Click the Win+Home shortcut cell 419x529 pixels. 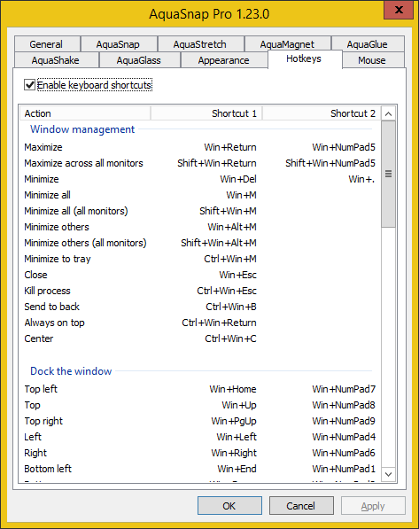click(233, 389)
